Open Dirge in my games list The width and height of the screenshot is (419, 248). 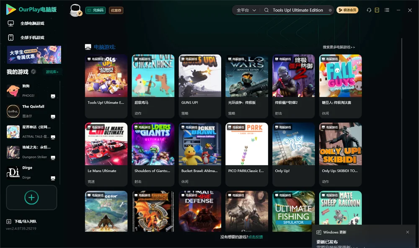tap(31, 173)
